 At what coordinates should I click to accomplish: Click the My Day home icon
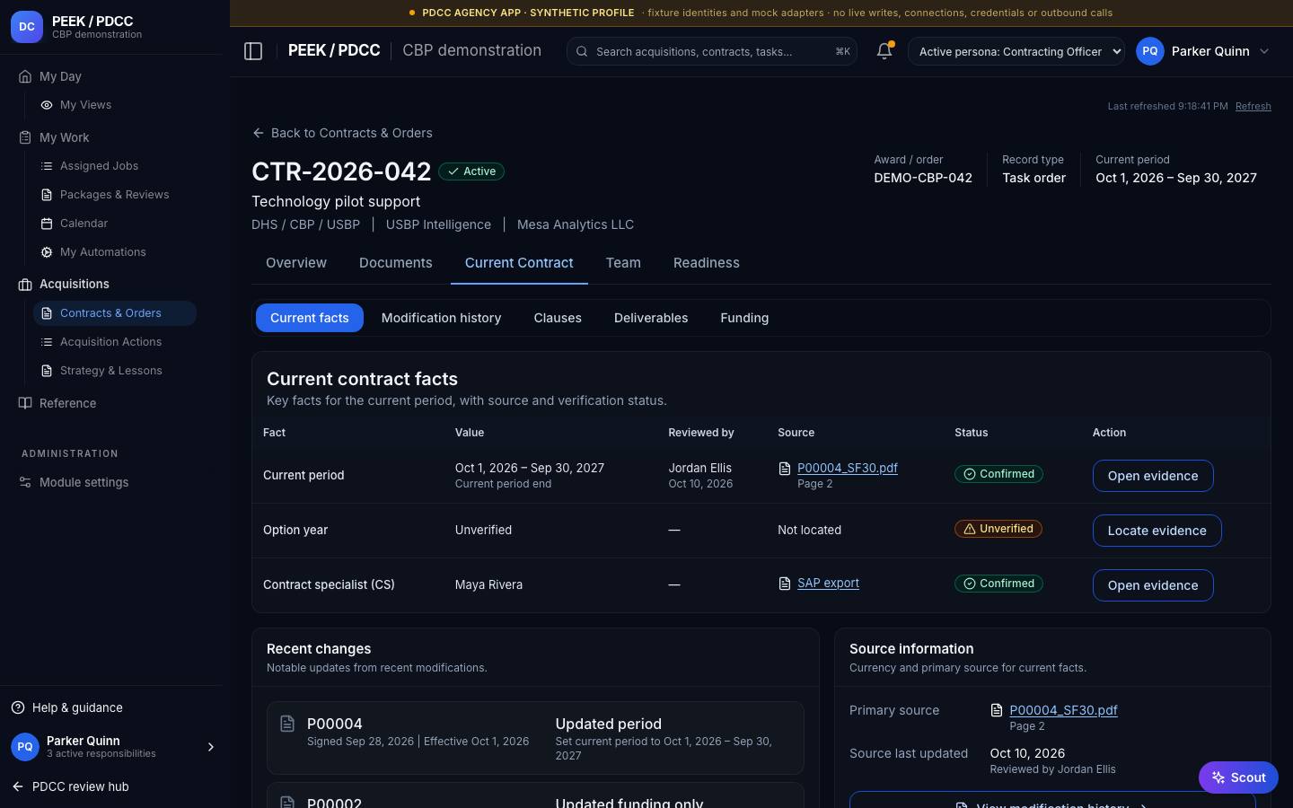pyautogui.click(x=25, y=76)
